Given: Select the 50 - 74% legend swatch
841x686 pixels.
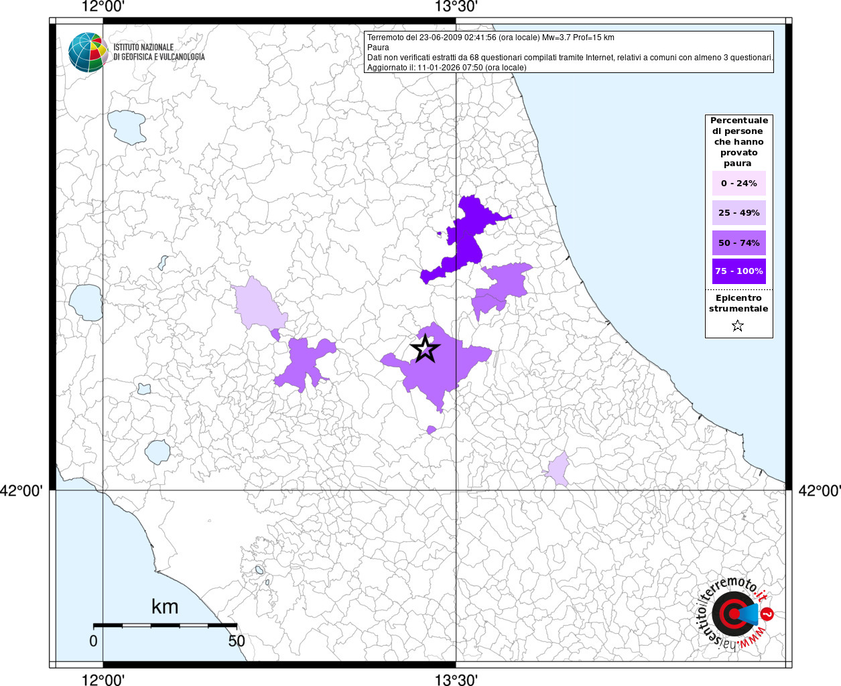Looking at the screenshot, I should [738, 243].
